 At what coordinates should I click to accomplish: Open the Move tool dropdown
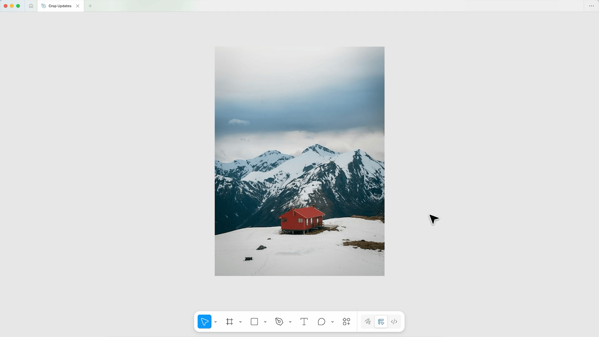coord(215,322)
